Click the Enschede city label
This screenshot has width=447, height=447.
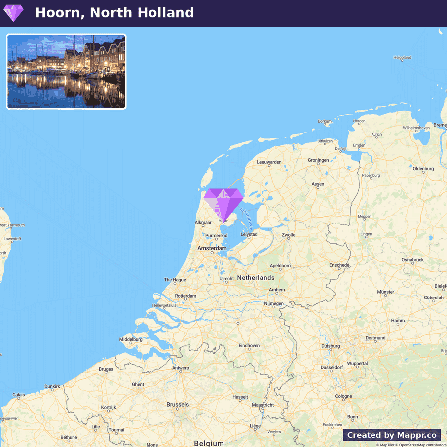click(339, 265)
